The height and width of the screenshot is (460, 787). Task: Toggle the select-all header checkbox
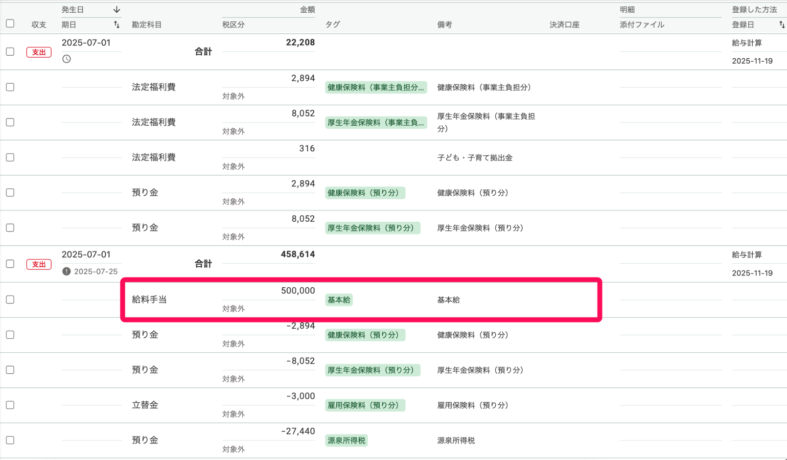[x=10, y=23]
